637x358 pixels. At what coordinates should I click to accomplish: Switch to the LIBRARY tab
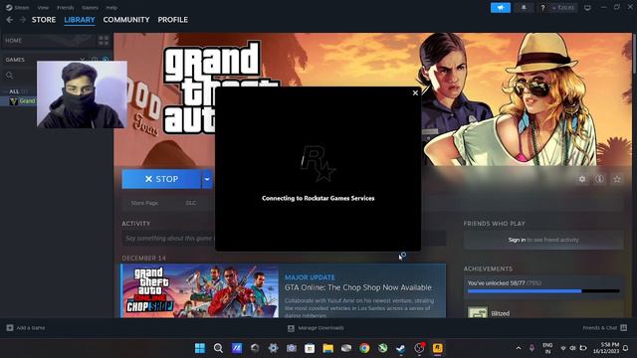click(80, 20)
